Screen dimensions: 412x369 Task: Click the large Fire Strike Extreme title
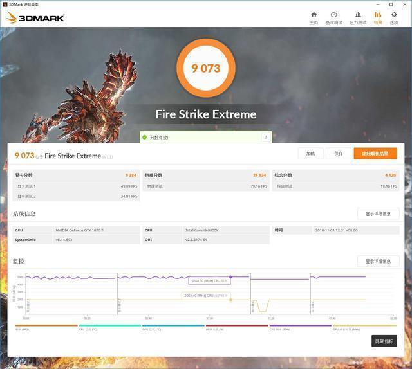tap(206, 114)
